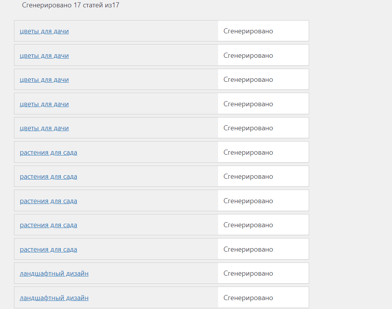Open the third 'растения для сада' link
The width and height of the screenshot is (392, 309).
[x=48, y=201]
